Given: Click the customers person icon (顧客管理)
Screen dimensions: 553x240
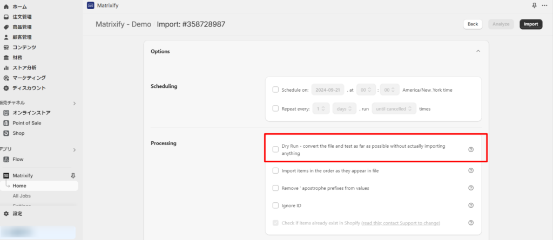Looking at the screenshot, I should tap(6, 37).
